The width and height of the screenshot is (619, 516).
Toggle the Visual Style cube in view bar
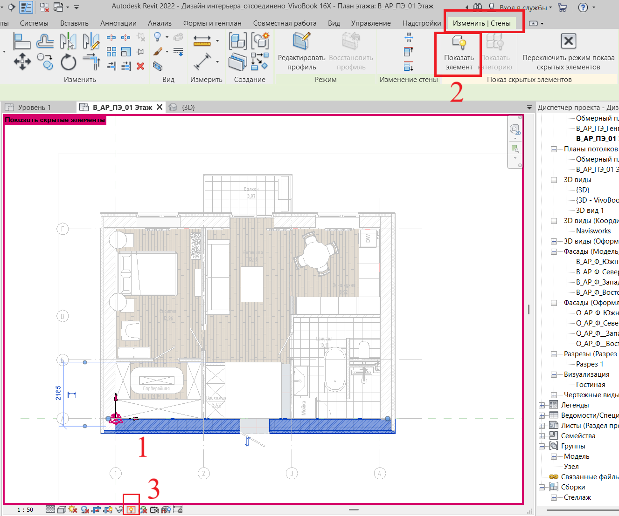tap(61, 509)
